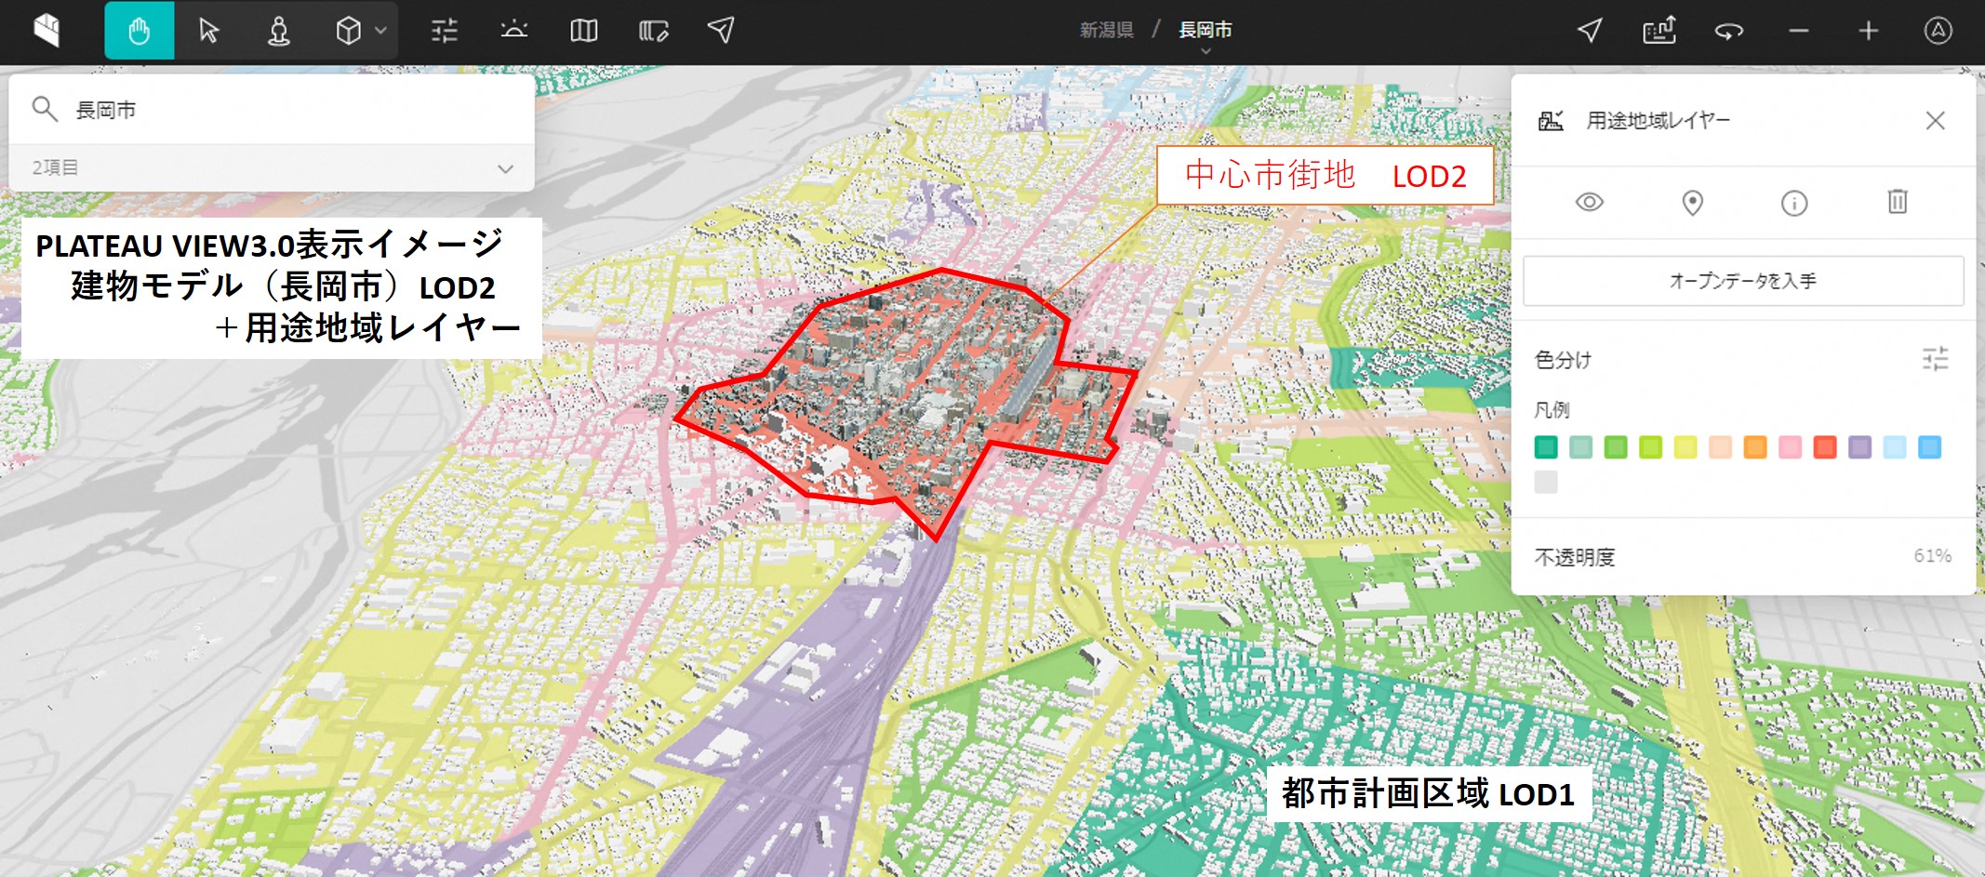The height and width of the screenshot is (877, 1985).
Task: Click the search magnifier icon
Action: click(x=45, y=109)
